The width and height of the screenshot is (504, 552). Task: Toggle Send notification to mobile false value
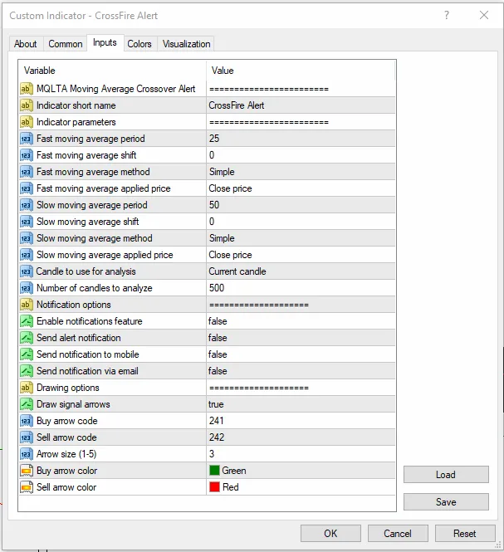pos(301,354)
